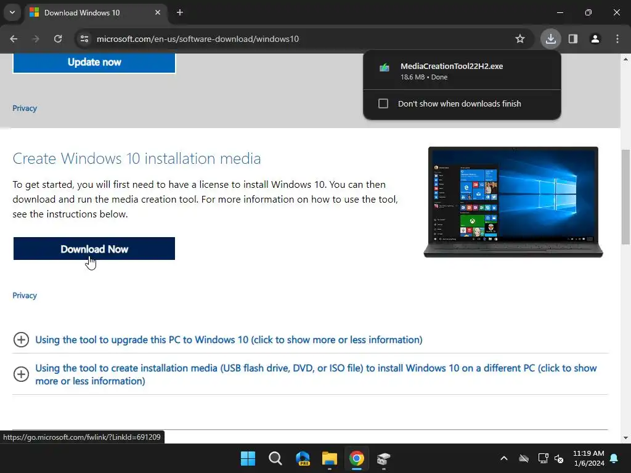This screenshot has width=631, height=473.
Task: Open the notifications bell icon
Action: point(614,458)
